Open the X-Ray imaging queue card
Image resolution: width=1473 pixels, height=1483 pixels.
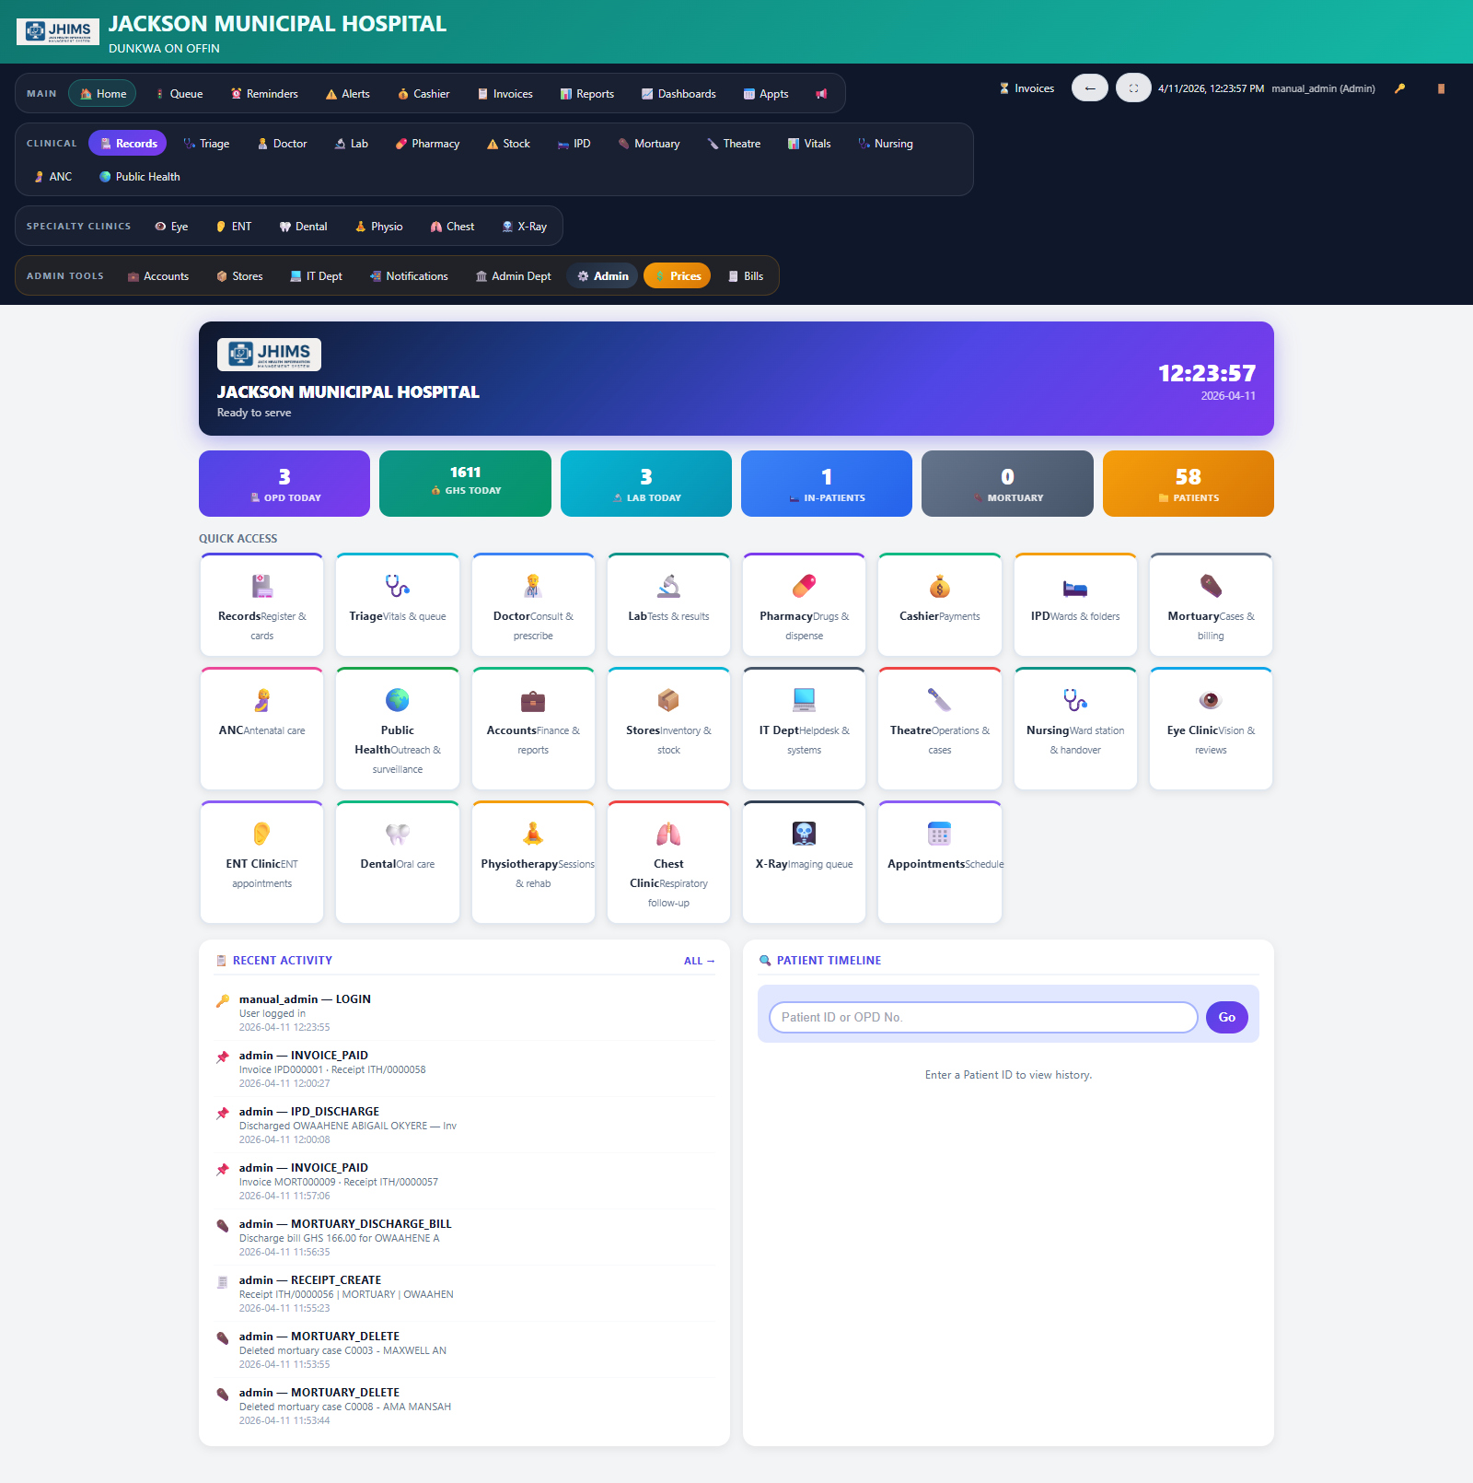pos(803,861)
